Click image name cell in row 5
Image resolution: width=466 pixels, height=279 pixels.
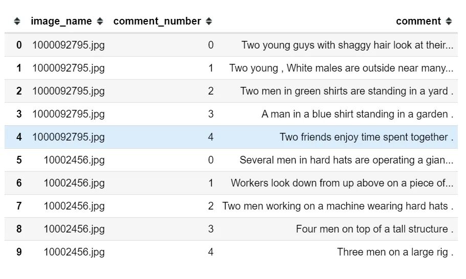[x=74, y=160]
